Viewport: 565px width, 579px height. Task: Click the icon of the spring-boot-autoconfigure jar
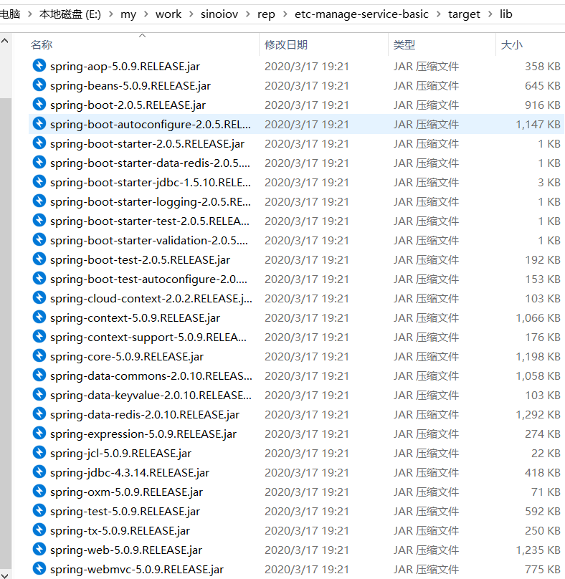tap(39, 123)
